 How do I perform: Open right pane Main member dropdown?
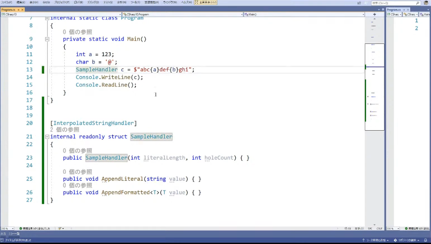(x=425, y=14)
